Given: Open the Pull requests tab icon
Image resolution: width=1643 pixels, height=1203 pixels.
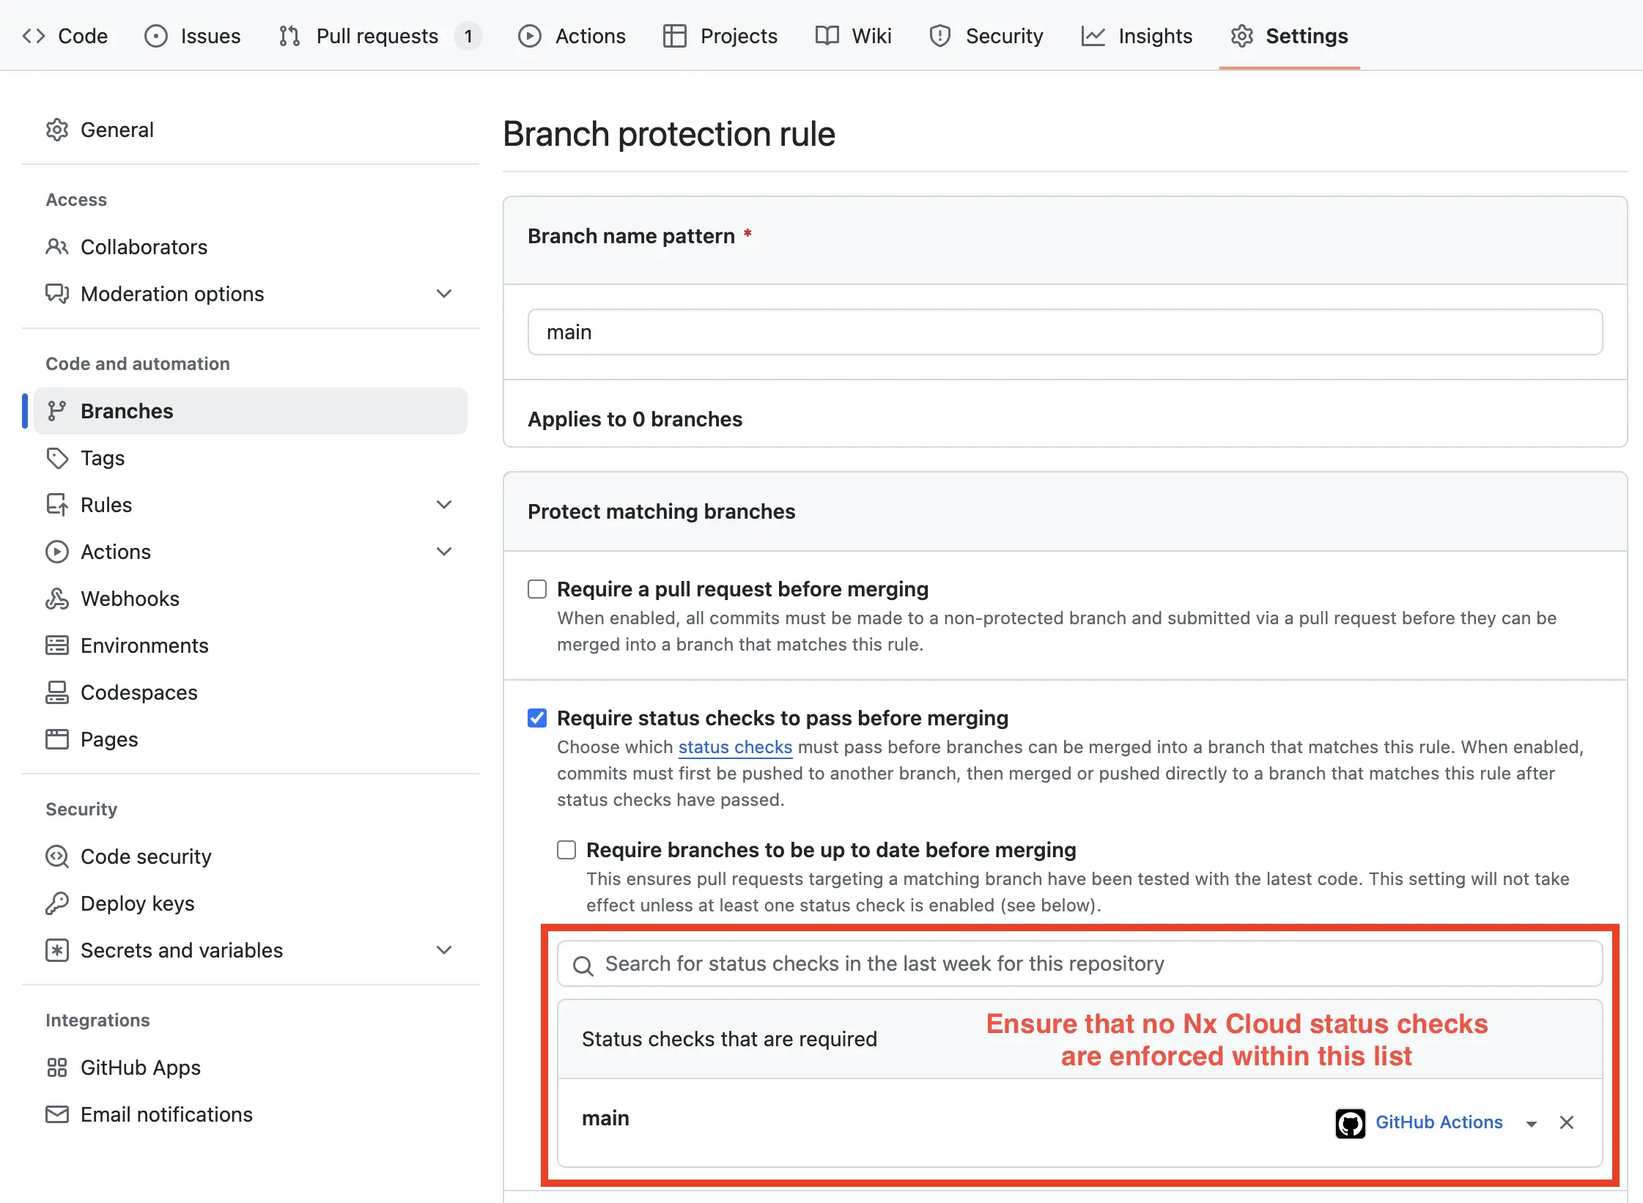Looking at the screenshot, I should click(x=287, y=35).
